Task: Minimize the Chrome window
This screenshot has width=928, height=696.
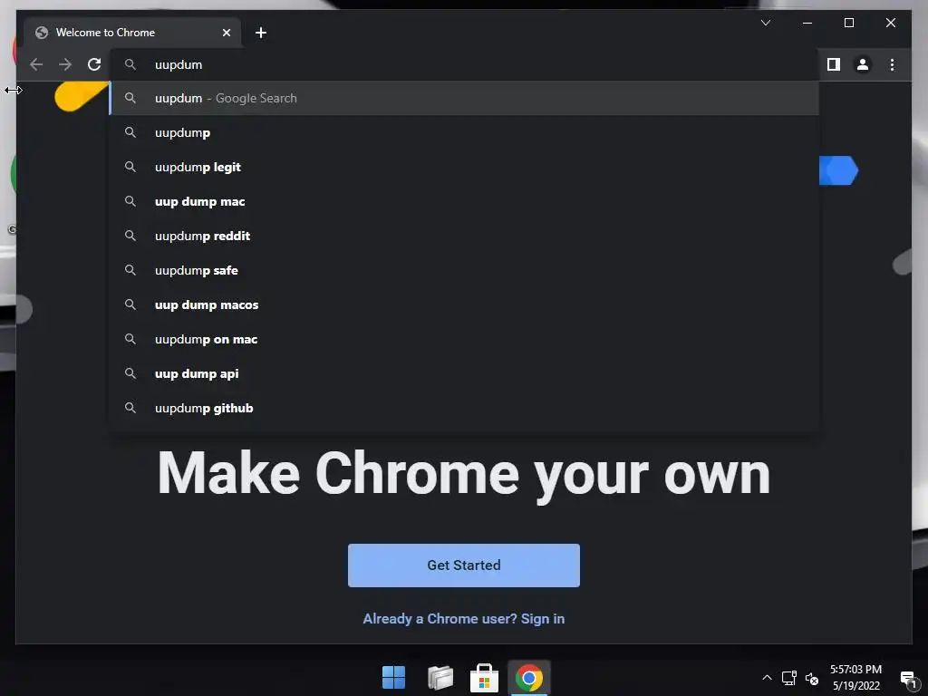Action: (807, 23)
